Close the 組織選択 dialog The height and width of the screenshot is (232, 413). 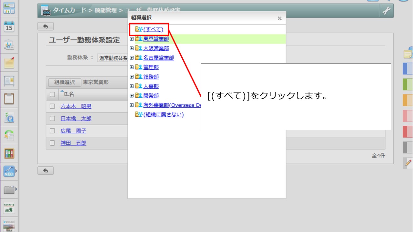pos(280,18)
